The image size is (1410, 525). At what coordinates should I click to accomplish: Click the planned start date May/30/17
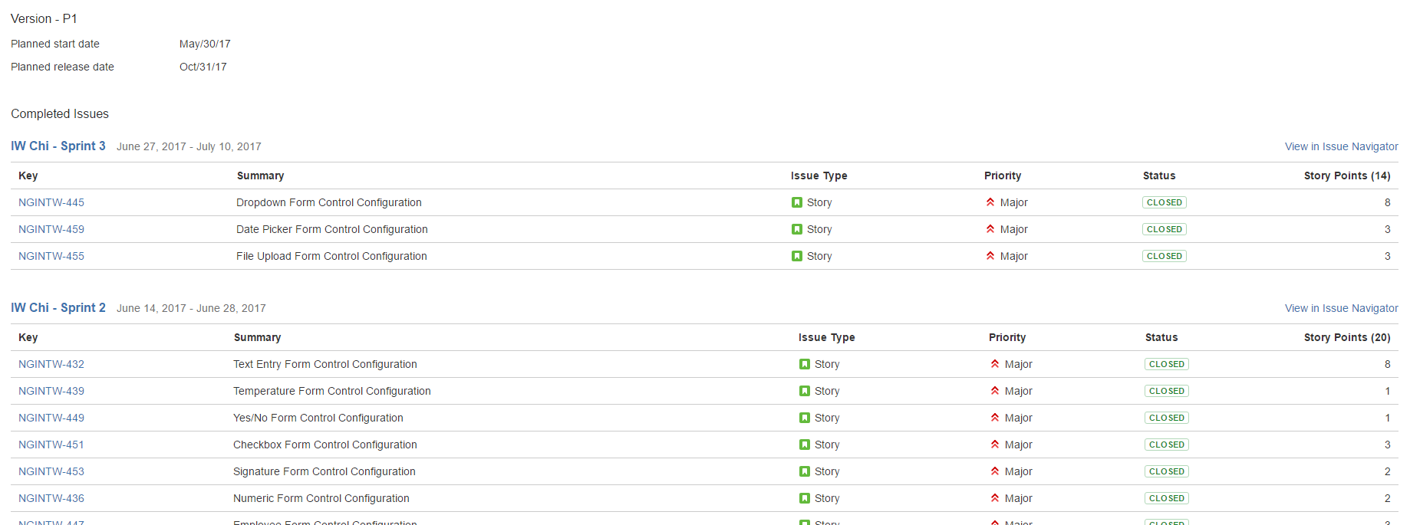click(x=205, y=44)
